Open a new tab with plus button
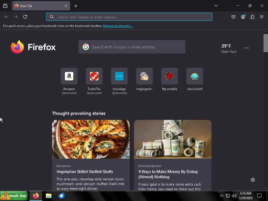Screen dimensions: 268x201 (76, 6)
